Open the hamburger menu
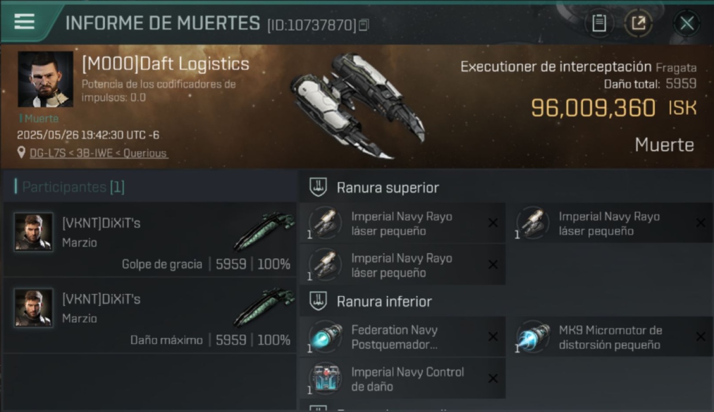 (x=24, y=21)
